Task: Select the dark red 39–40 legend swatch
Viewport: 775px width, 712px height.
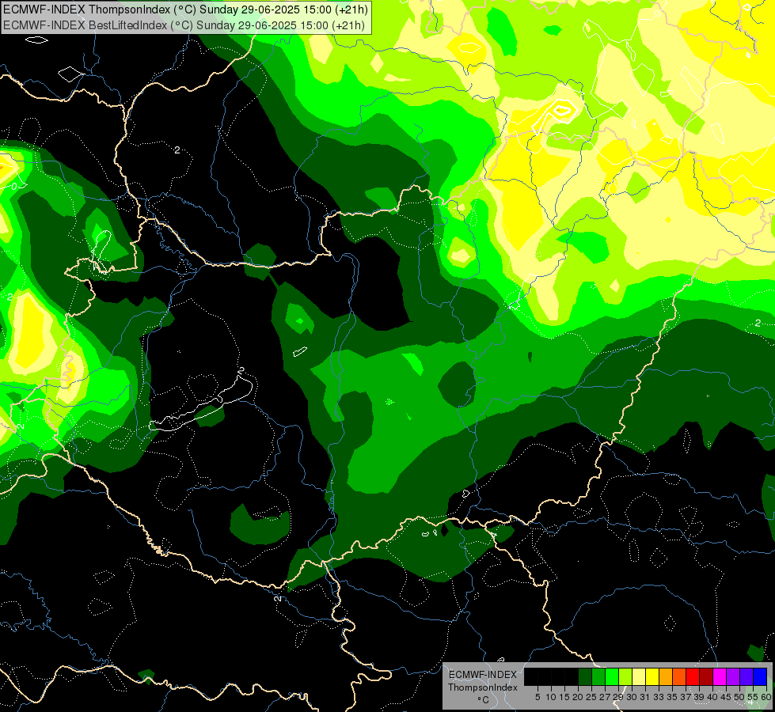Action: point(706,676)
